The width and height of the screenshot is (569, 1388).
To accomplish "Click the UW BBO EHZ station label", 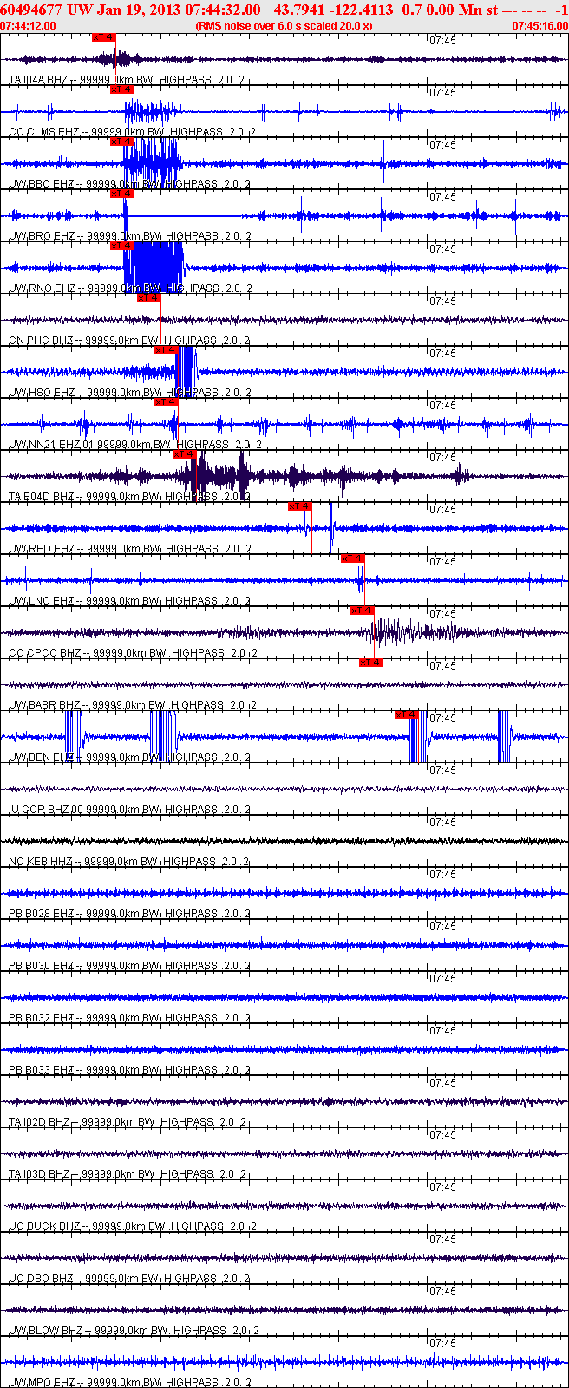I will coord(42,184).
